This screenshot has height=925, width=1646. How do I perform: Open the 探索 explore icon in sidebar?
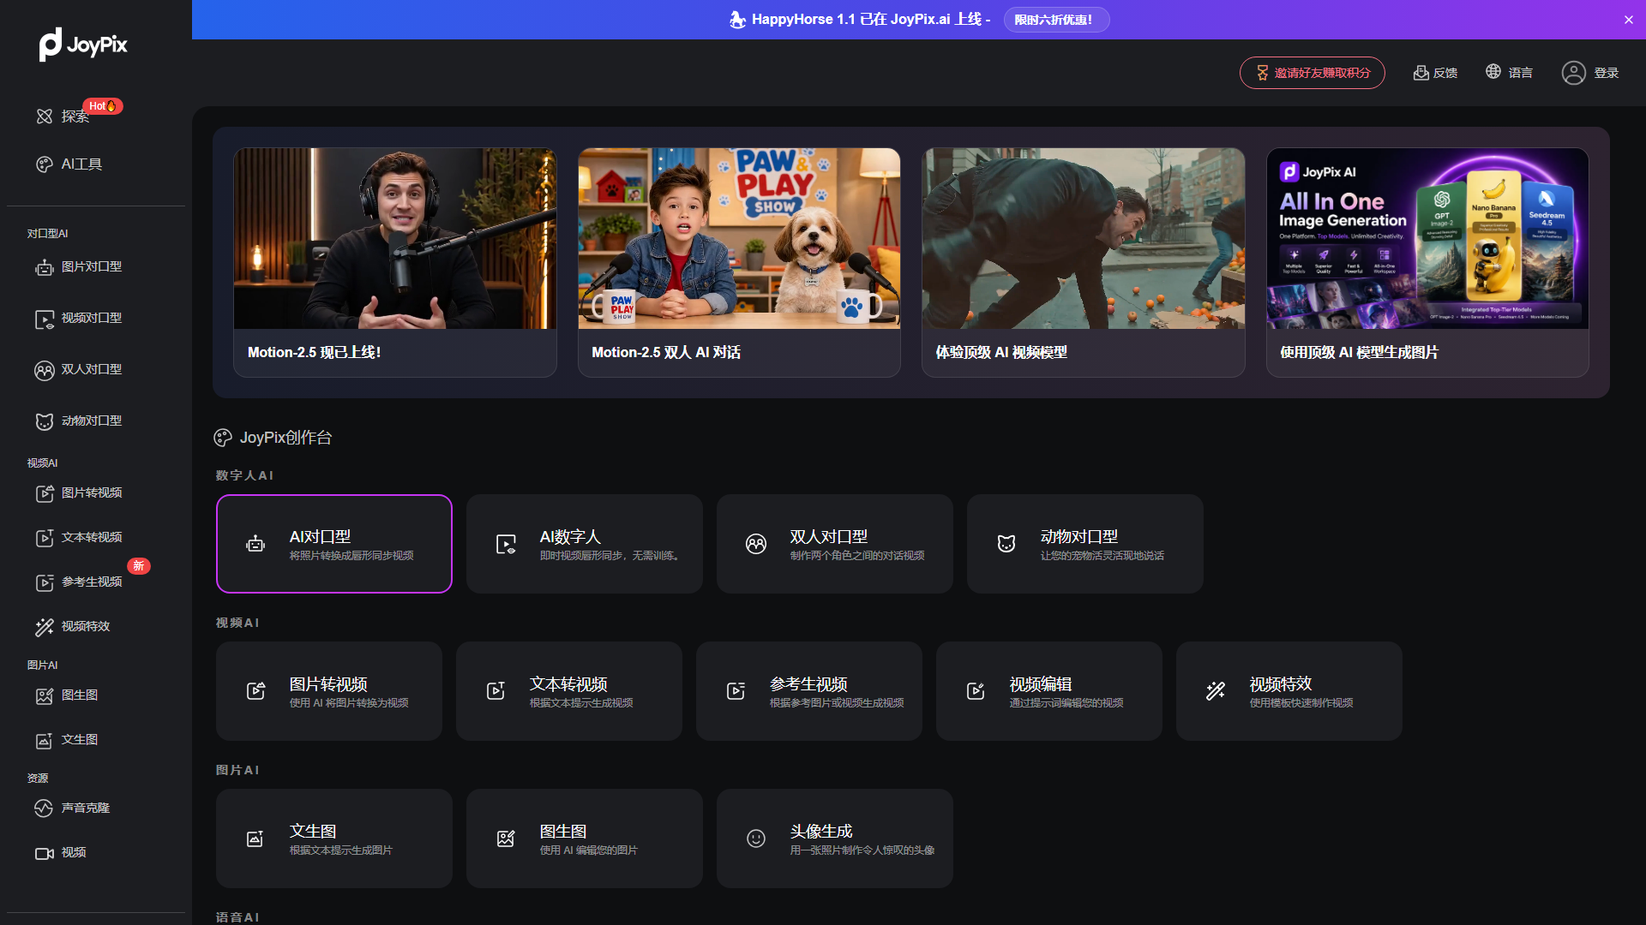point(45,116)
